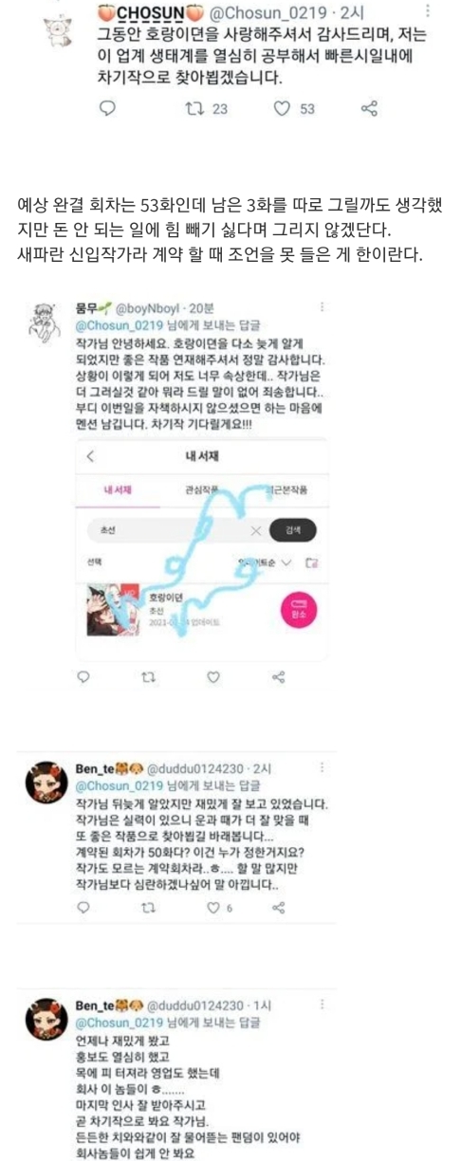Open the more options menu on 몽무's tweet
461x1161 pixels.
click(321, 307)
